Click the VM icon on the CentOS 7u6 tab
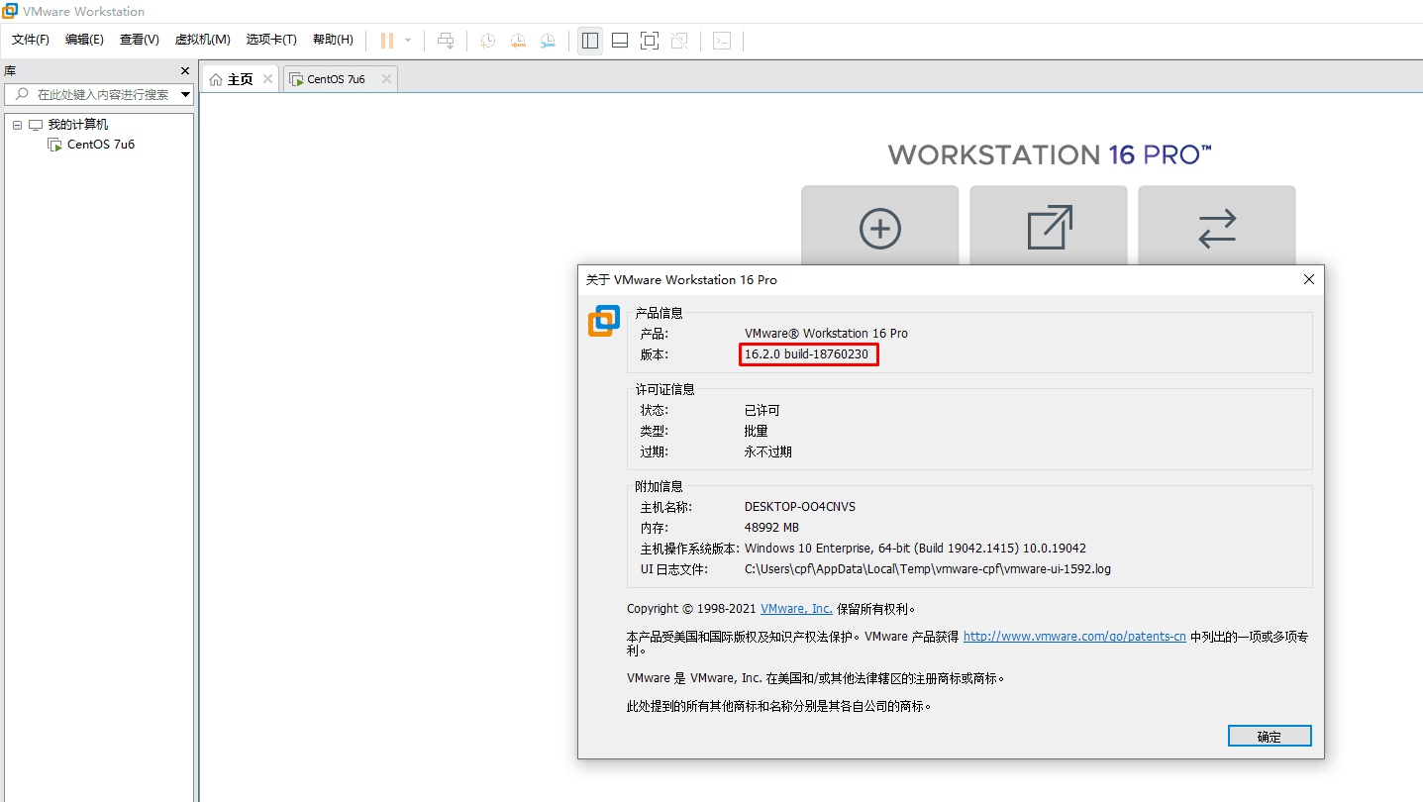Viewport: 1423px width, 802px height. coord(296,79)
